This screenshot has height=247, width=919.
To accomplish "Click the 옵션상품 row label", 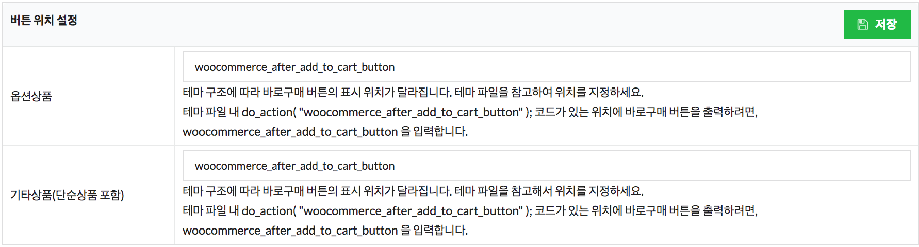I will [x=31, y=96].
